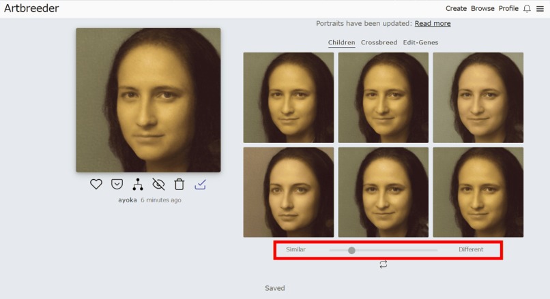
Task: Follow the Read more link
Action: (x=433, y=23)
